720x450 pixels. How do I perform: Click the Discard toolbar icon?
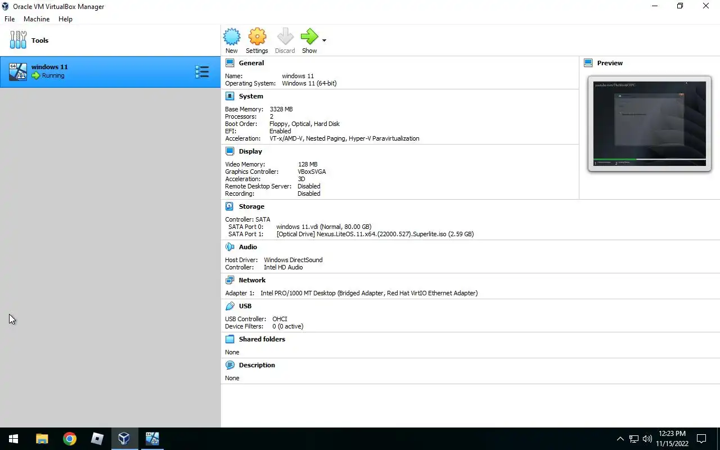tap(285, 37)
